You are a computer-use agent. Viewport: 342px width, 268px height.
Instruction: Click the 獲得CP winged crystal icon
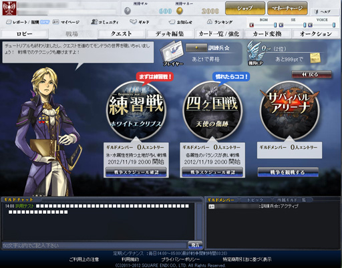click(x=255, y=53)
